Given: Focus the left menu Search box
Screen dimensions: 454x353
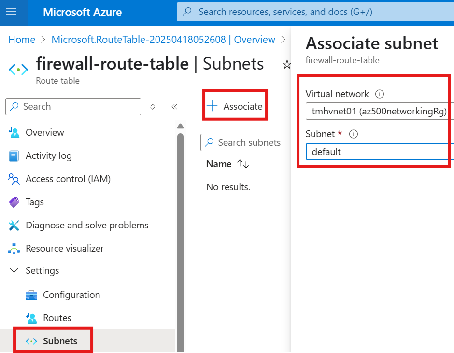Looking at the screenshot, I should tap(73, 107).
